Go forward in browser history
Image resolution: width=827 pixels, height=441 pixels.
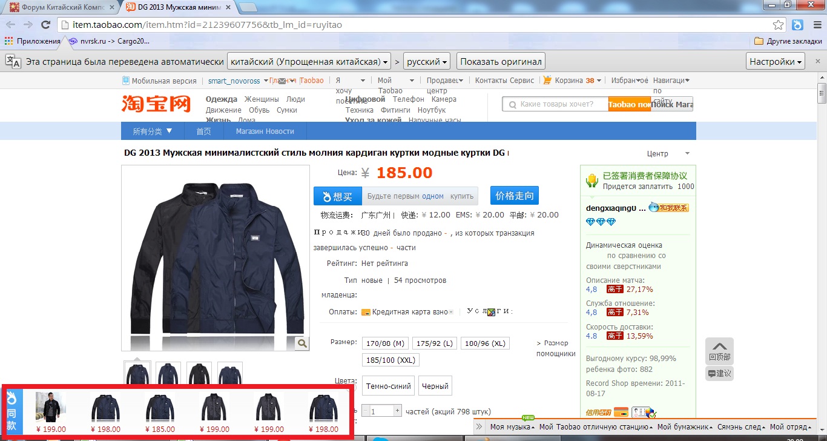click(x=28, y=25)
